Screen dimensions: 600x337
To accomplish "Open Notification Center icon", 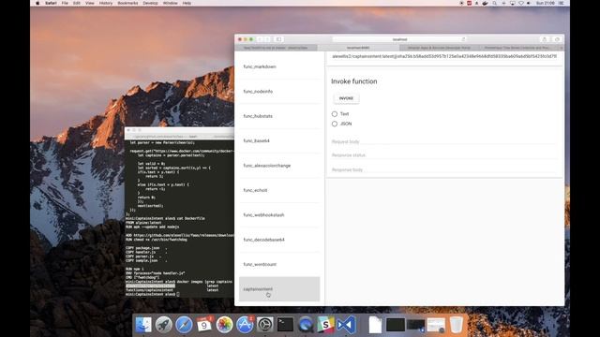I will point(562,3).
